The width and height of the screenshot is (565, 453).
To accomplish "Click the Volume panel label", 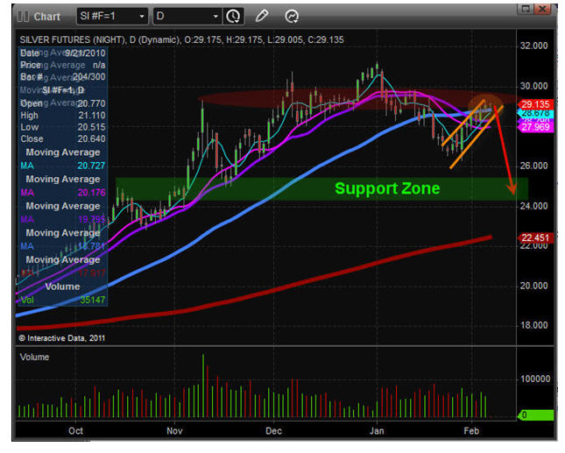I will (x=33, y=357).
